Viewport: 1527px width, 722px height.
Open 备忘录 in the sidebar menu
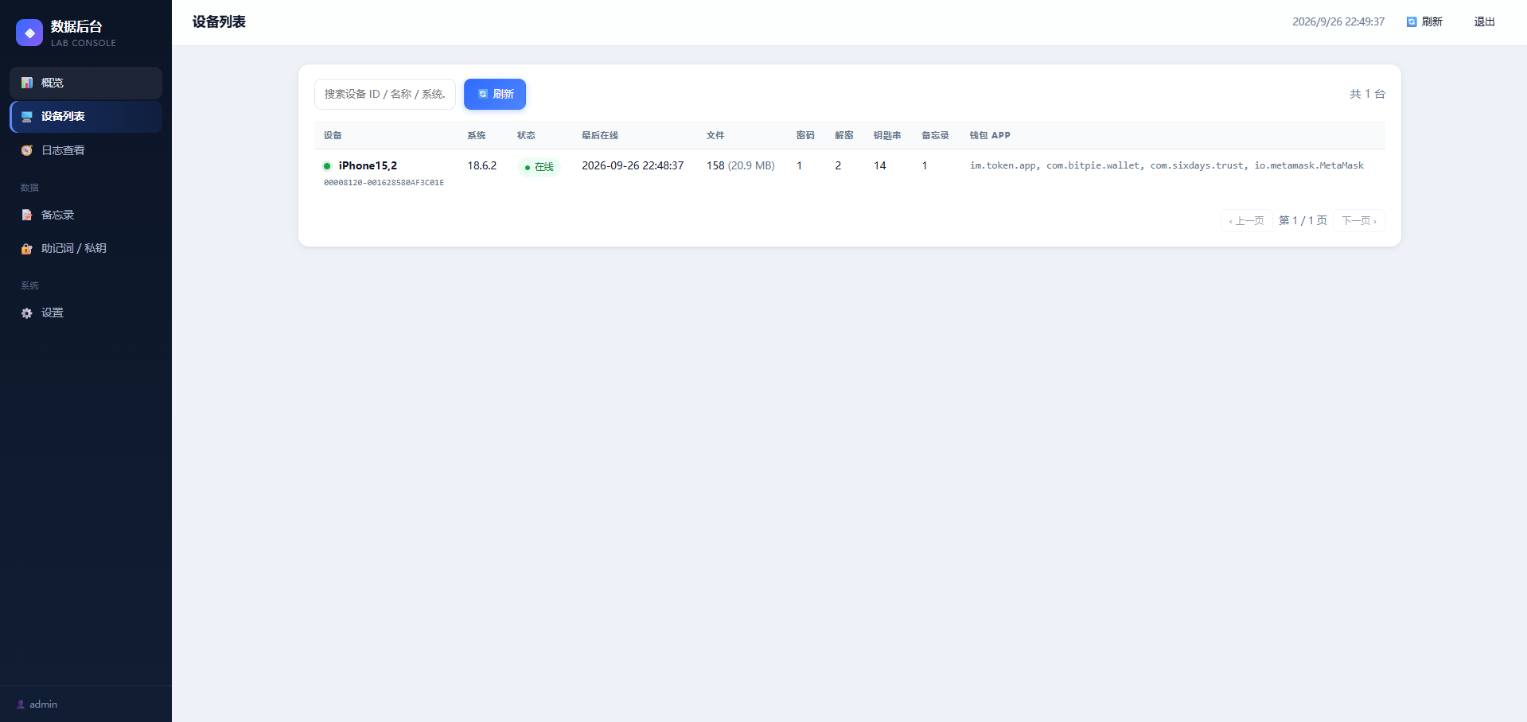(x=86, y=215)
